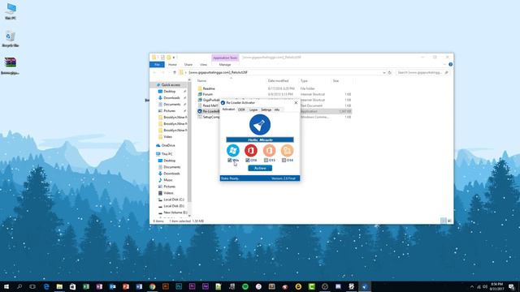Switch to the OEM tab

241,109
